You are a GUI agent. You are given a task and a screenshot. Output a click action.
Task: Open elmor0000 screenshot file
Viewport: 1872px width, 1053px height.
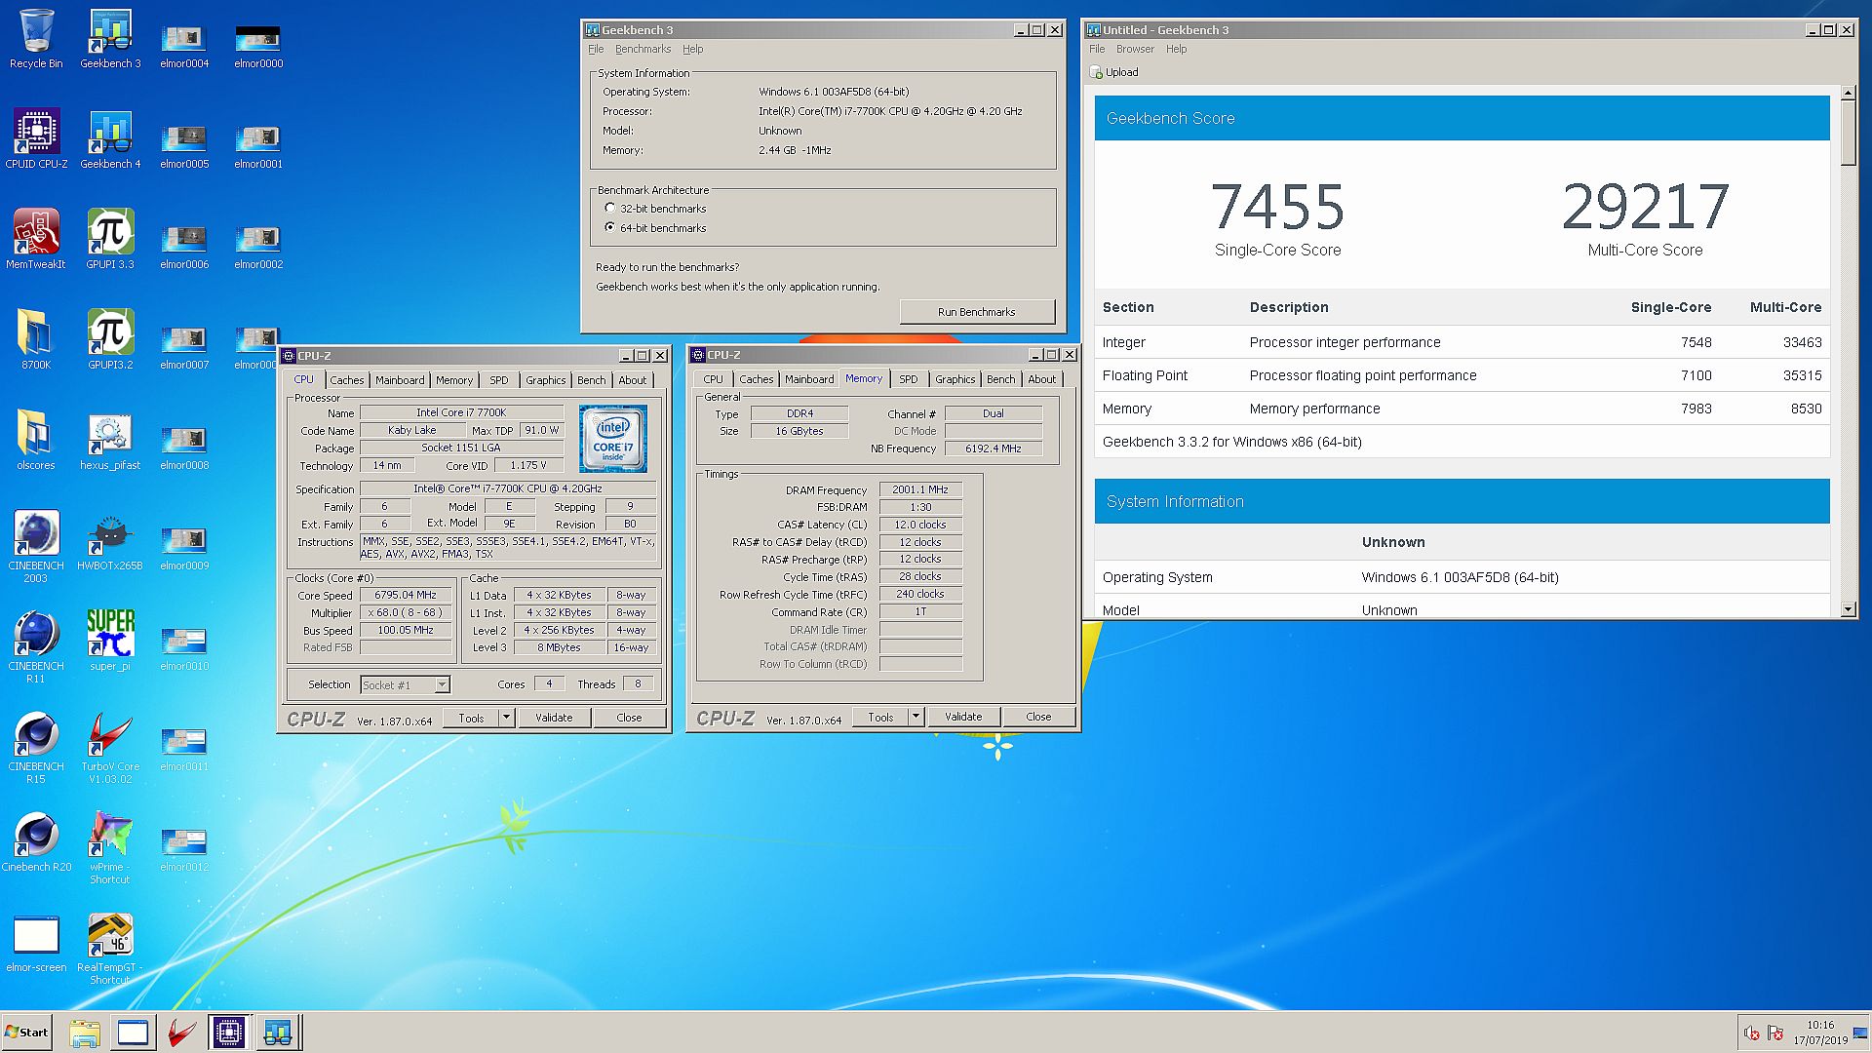pyautogui.click(x=258, y=46)
